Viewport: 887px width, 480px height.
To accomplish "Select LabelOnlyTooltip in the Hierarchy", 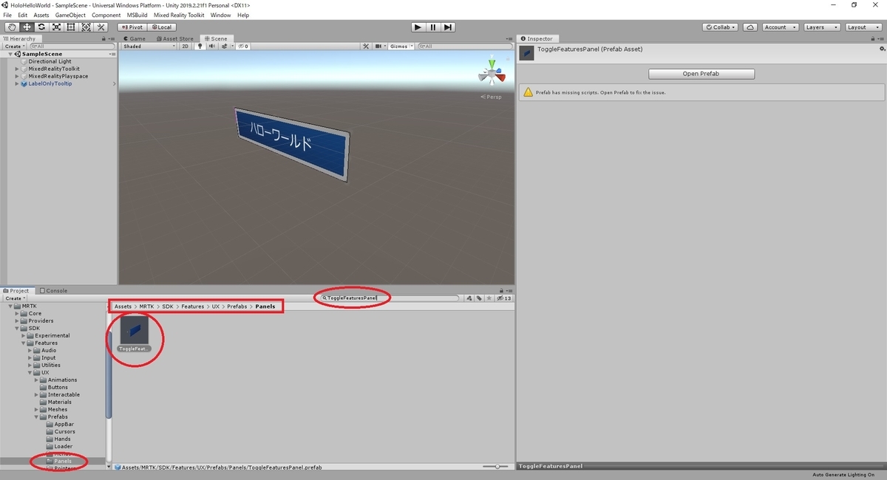I will tap(50, 83).
